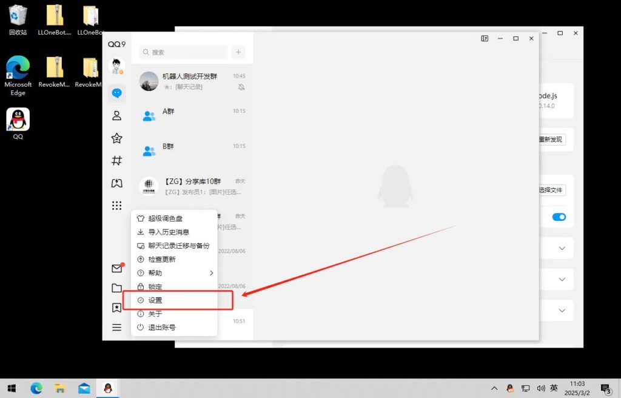Open the hamburger menu icon at sidebar bottom

116,327
